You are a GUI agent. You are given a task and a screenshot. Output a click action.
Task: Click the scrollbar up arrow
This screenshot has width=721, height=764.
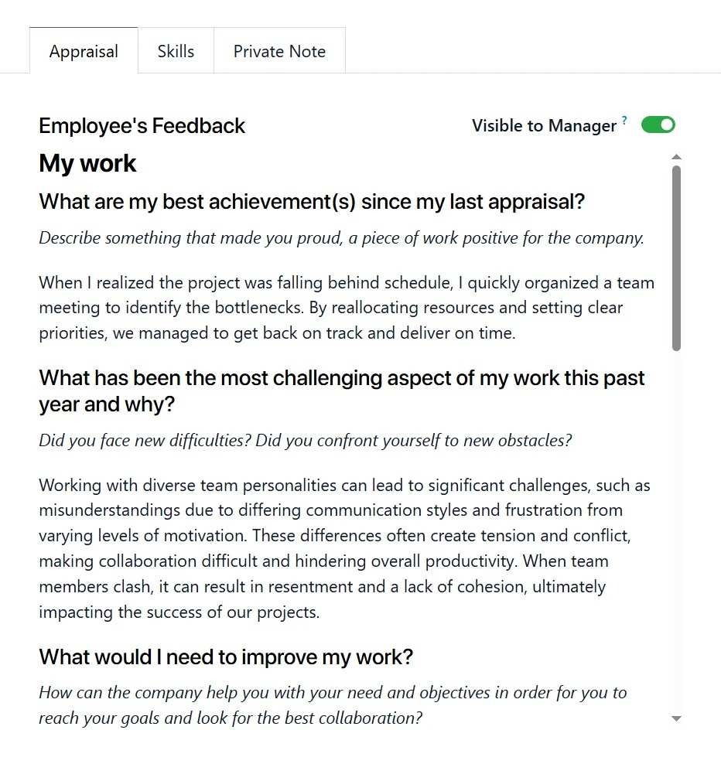tap(677, 158)
